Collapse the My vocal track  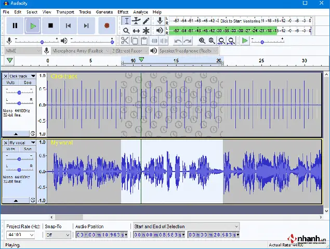(16, 200)
